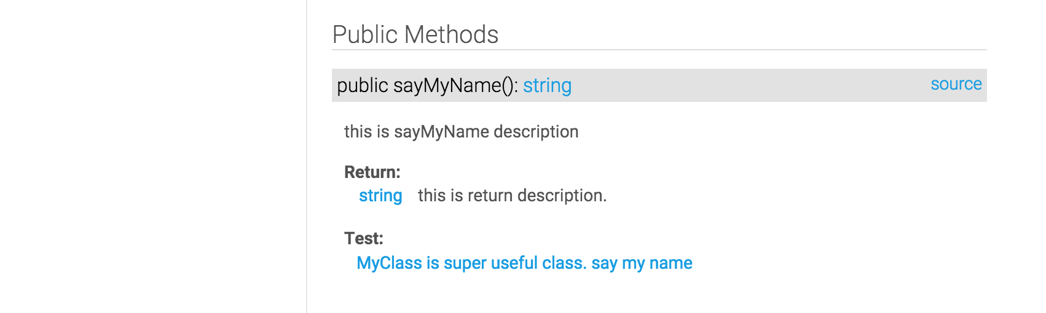
Task: Click the Public Methods heading
Action: pyautogui.click(x=415, y=35)
